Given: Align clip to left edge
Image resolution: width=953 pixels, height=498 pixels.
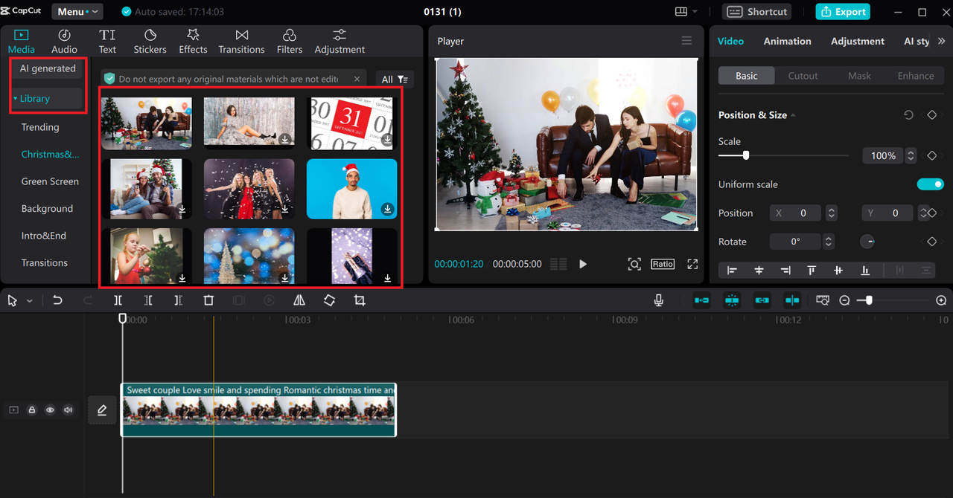Looking at the screenshot, I should (x=732, y=271).
